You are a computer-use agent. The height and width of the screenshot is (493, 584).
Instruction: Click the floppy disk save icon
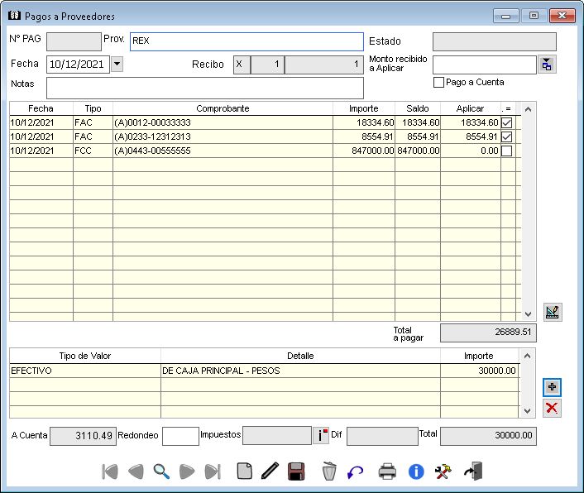[x=296, y=471]
